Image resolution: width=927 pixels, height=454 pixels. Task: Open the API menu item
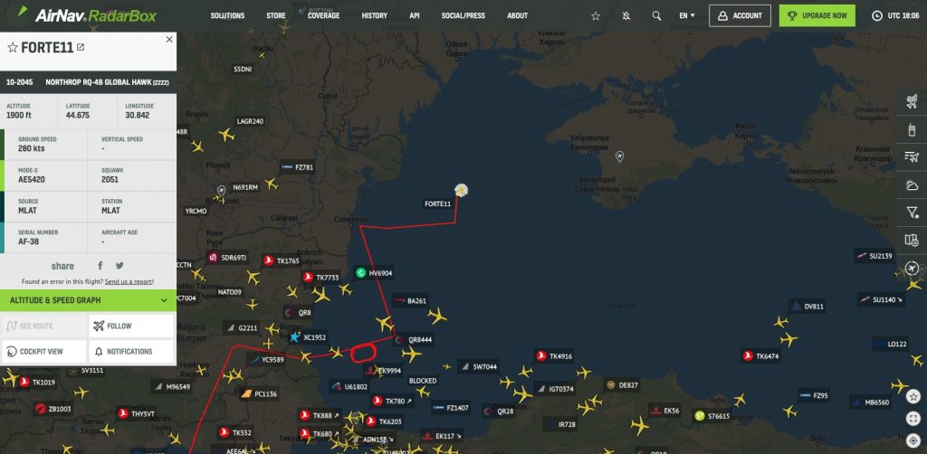(415, 16)
